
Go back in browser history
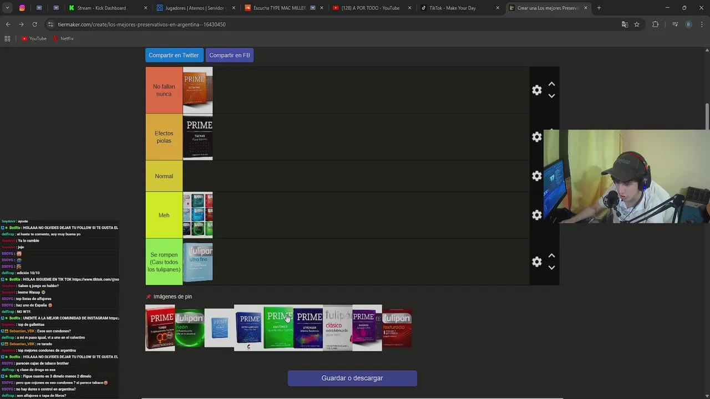(x=8, y=24)
